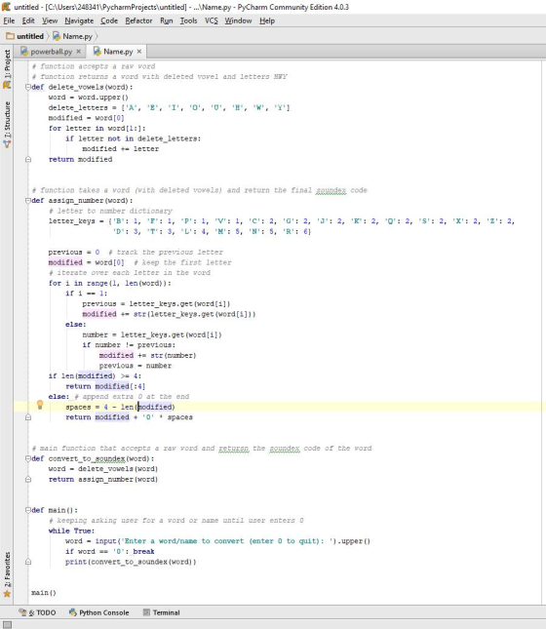Image resolution: width=546 pixels, height=629 pixels.
Task: Open the Help menu
Action: [x=267, y=20]
